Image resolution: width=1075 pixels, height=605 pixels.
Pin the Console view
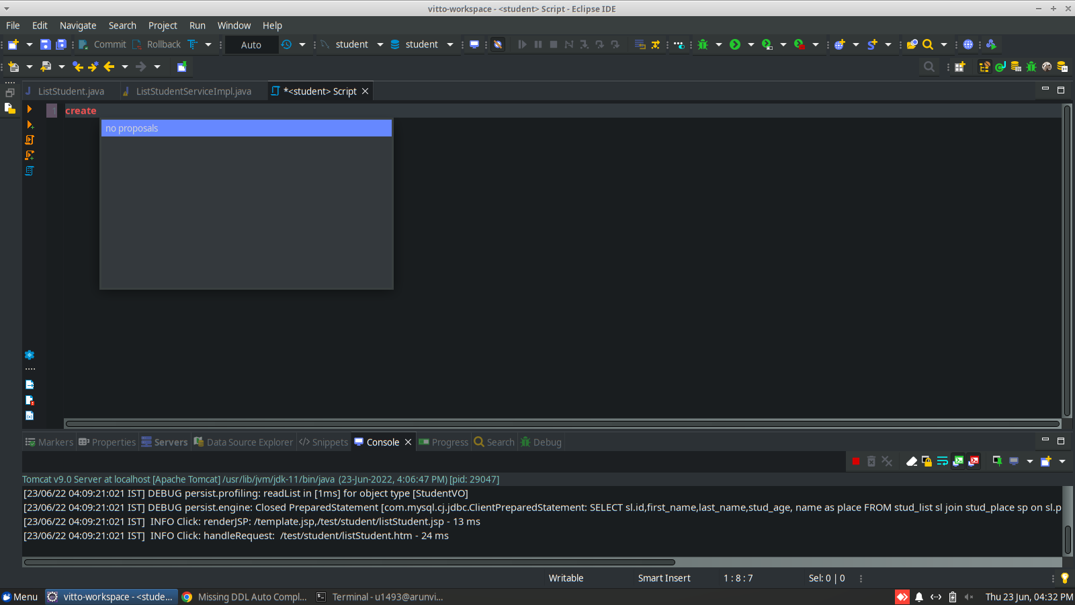pos(997,461)
